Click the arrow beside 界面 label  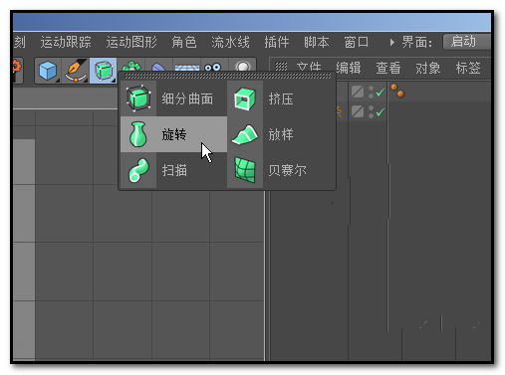coord(392,43)
